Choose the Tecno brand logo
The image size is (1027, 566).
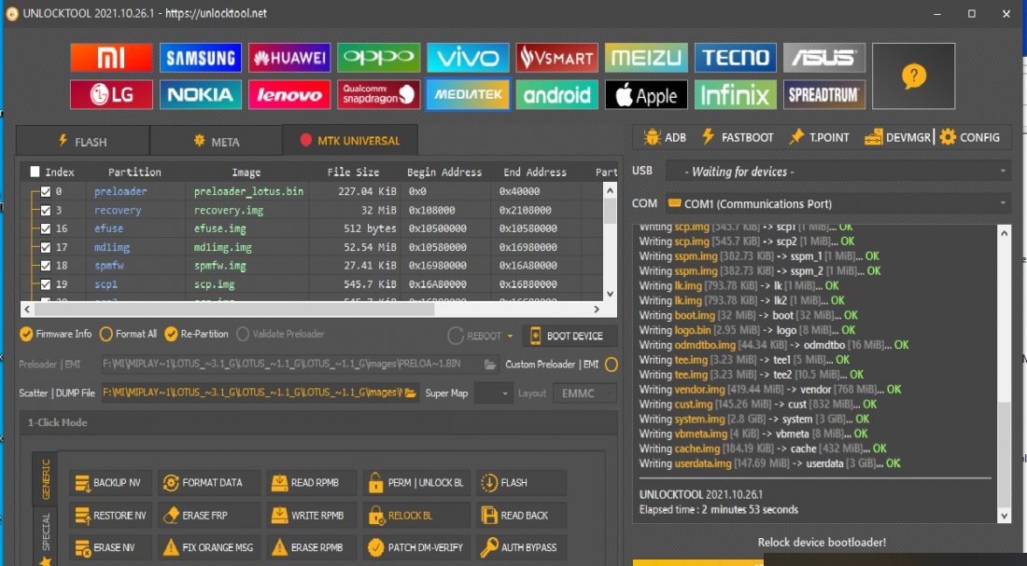pos(735,58)
